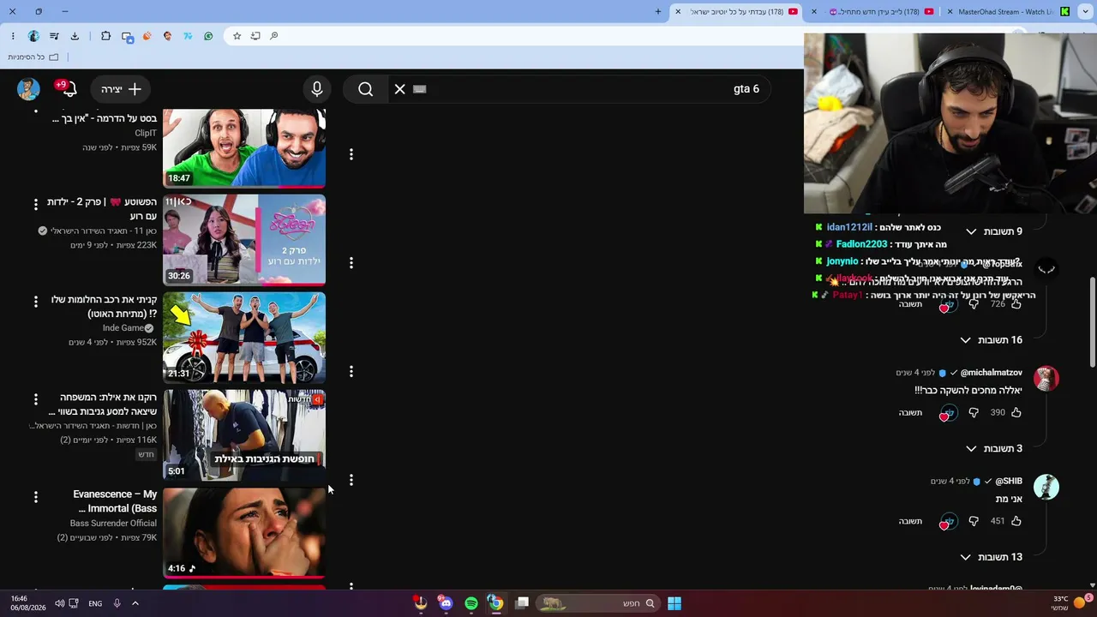Open the Evanescence – My Immortal title
This screenshot has height=617, width=1097.
115,501
